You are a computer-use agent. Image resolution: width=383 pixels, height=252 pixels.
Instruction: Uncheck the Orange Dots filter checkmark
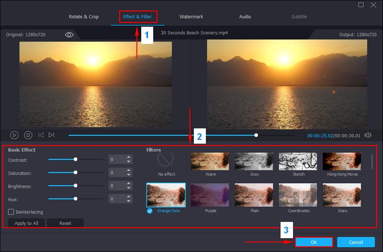pyautogui.click(x=150, y=210)
